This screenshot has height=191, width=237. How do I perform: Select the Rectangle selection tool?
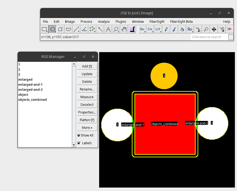[x=45, y=29]
